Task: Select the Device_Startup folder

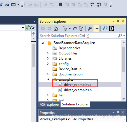Action: (x=70, y=69)
